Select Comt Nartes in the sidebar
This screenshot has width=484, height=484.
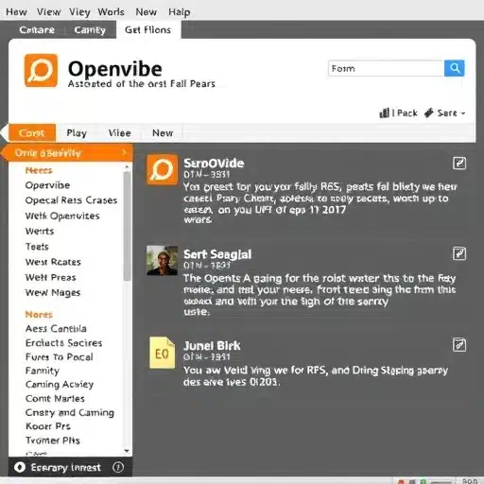(x=55, y=398)
